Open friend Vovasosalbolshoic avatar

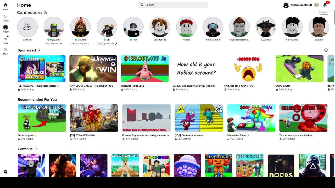coord(239,27)
